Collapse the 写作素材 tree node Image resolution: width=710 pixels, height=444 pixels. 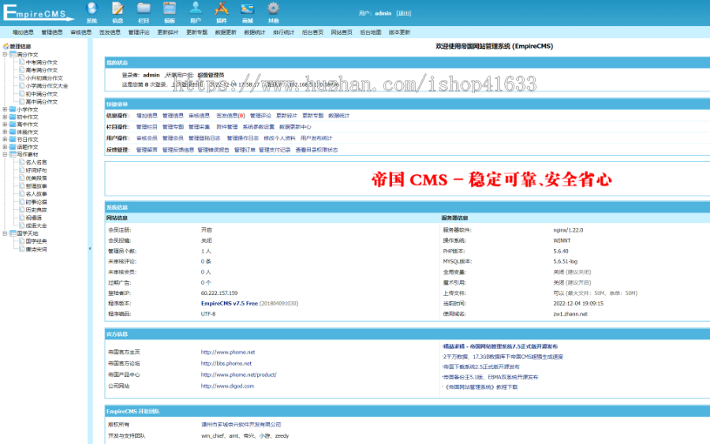pyautogui.click(x=5, y=155)
